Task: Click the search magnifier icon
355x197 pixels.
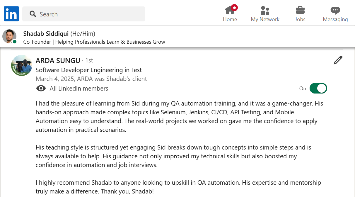Action: click(33, 14)
